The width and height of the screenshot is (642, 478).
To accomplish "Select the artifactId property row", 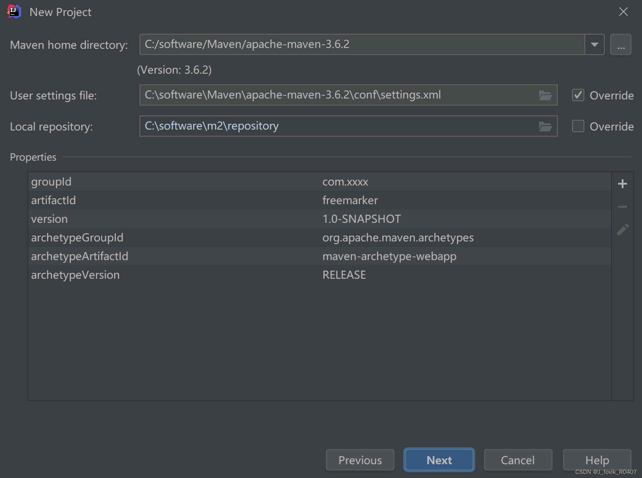I will click(x=320, y=200).
